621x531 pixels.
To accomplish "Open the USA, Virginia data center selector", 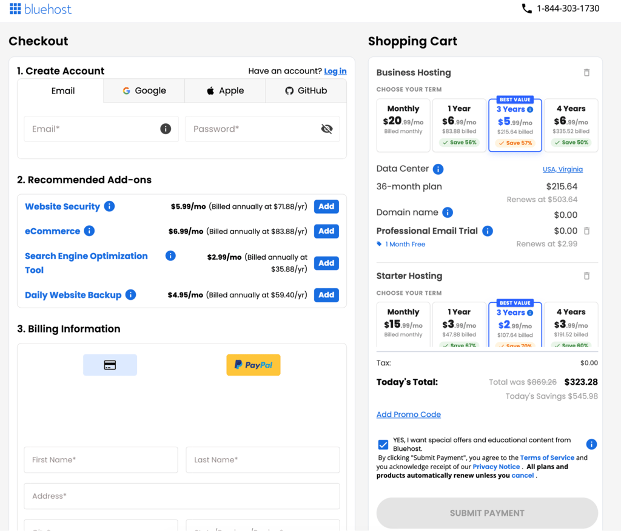I will pos(562,169).
